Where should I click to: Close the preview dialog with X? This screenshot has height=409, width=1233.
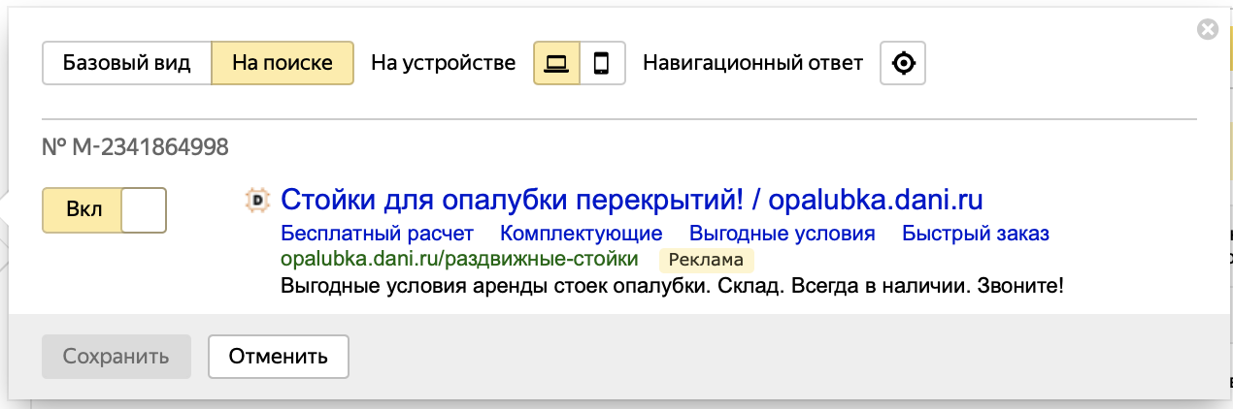(1208, 29)
